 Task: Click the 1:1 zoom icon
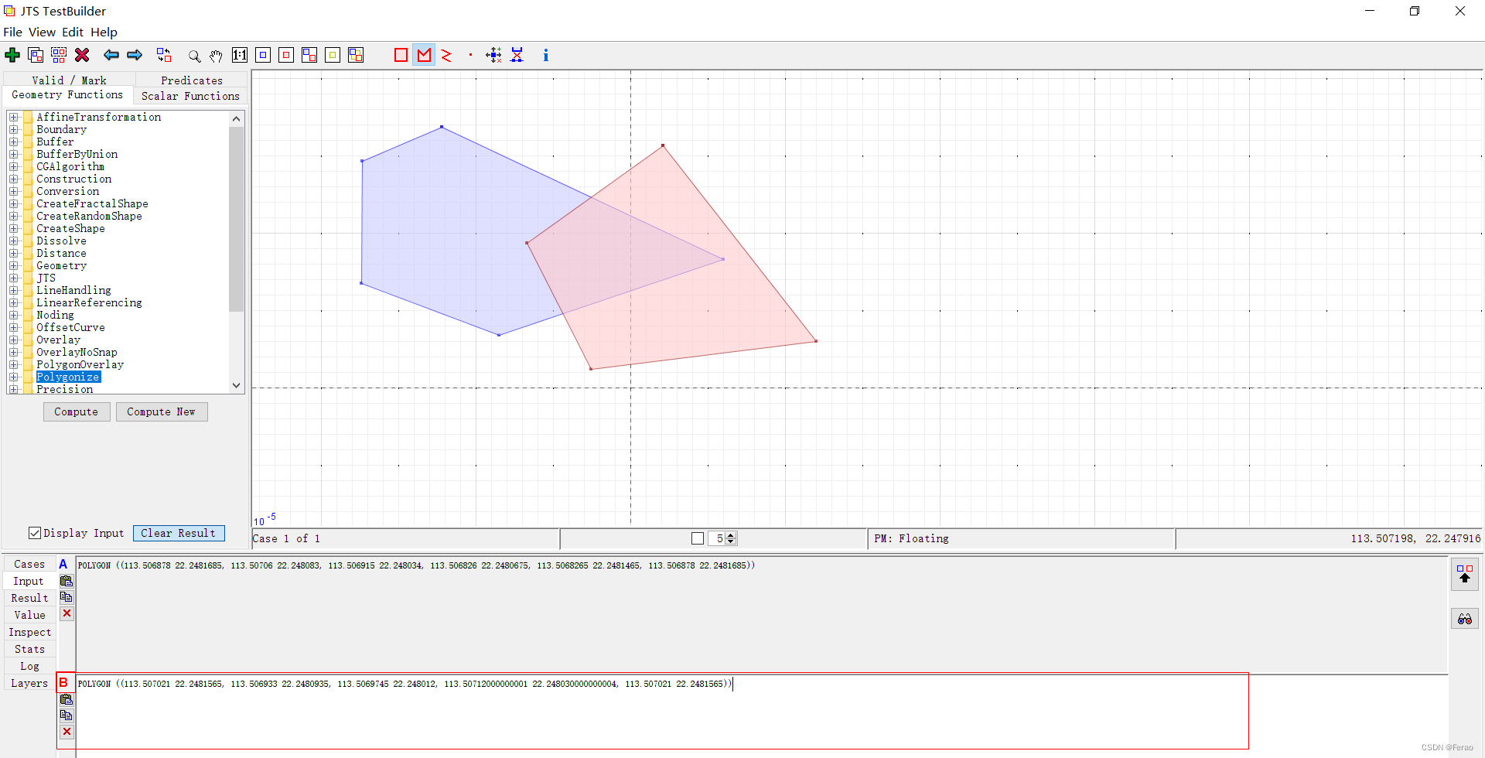pos(240,55)
